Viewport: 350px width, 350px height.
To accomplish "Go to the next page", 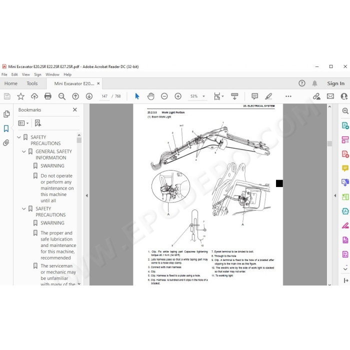I will pyautogui.click(x=89, y=96).
